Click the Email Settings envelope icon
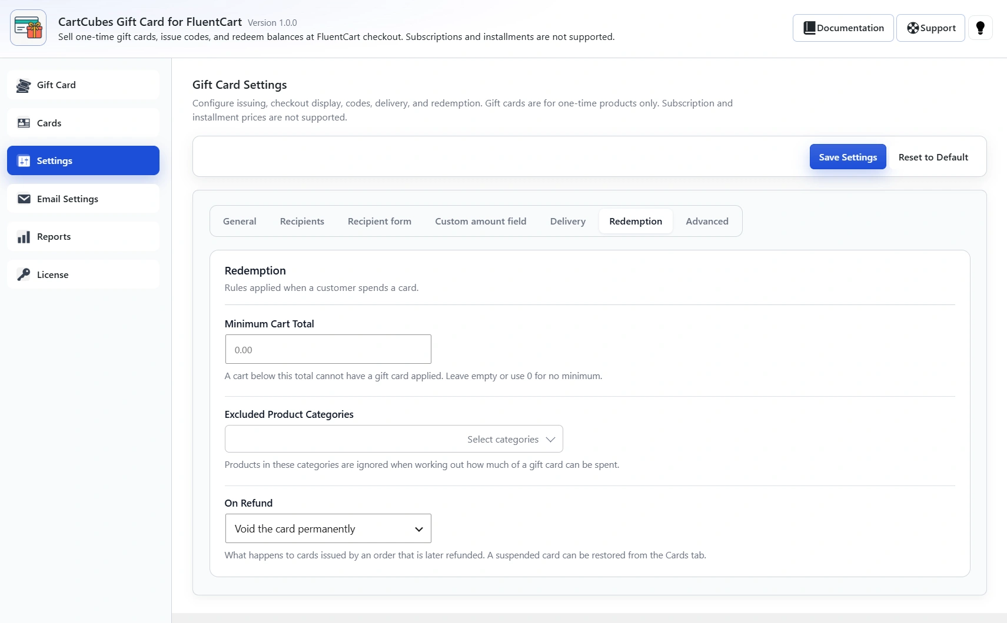The height and width of the screenshot is (623, 1007). [x=24, y=199]
